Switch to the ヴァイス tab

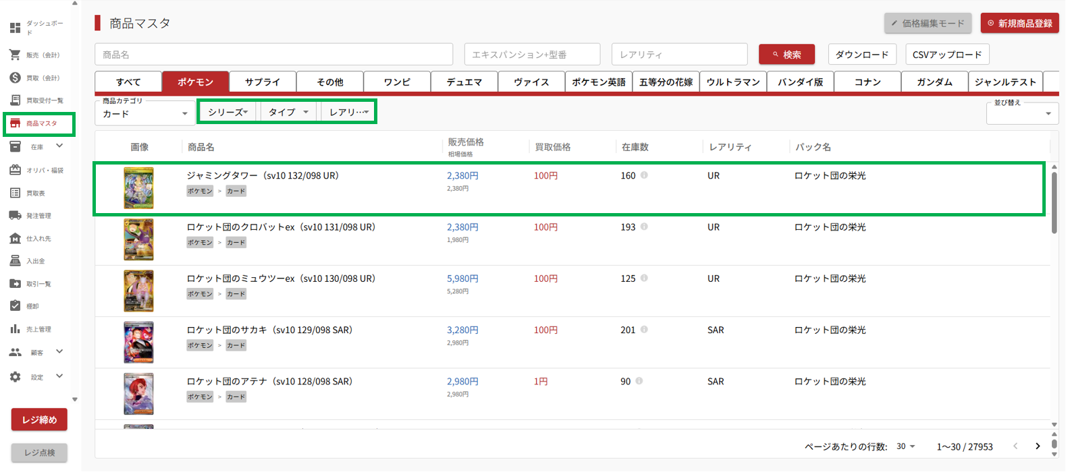[531, 82]
